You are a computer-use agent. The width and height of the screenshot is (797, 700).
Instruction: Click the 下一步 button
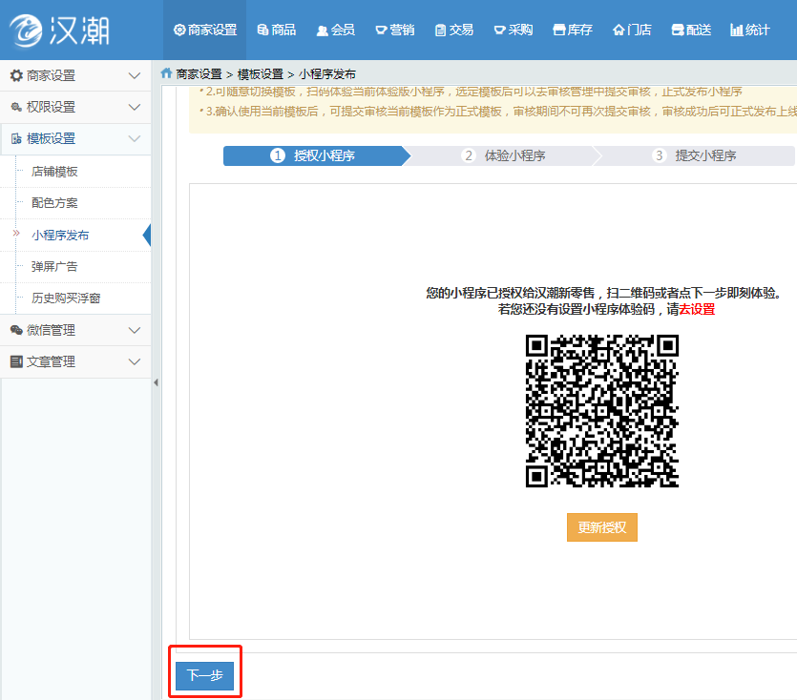(x=205, y=675)
